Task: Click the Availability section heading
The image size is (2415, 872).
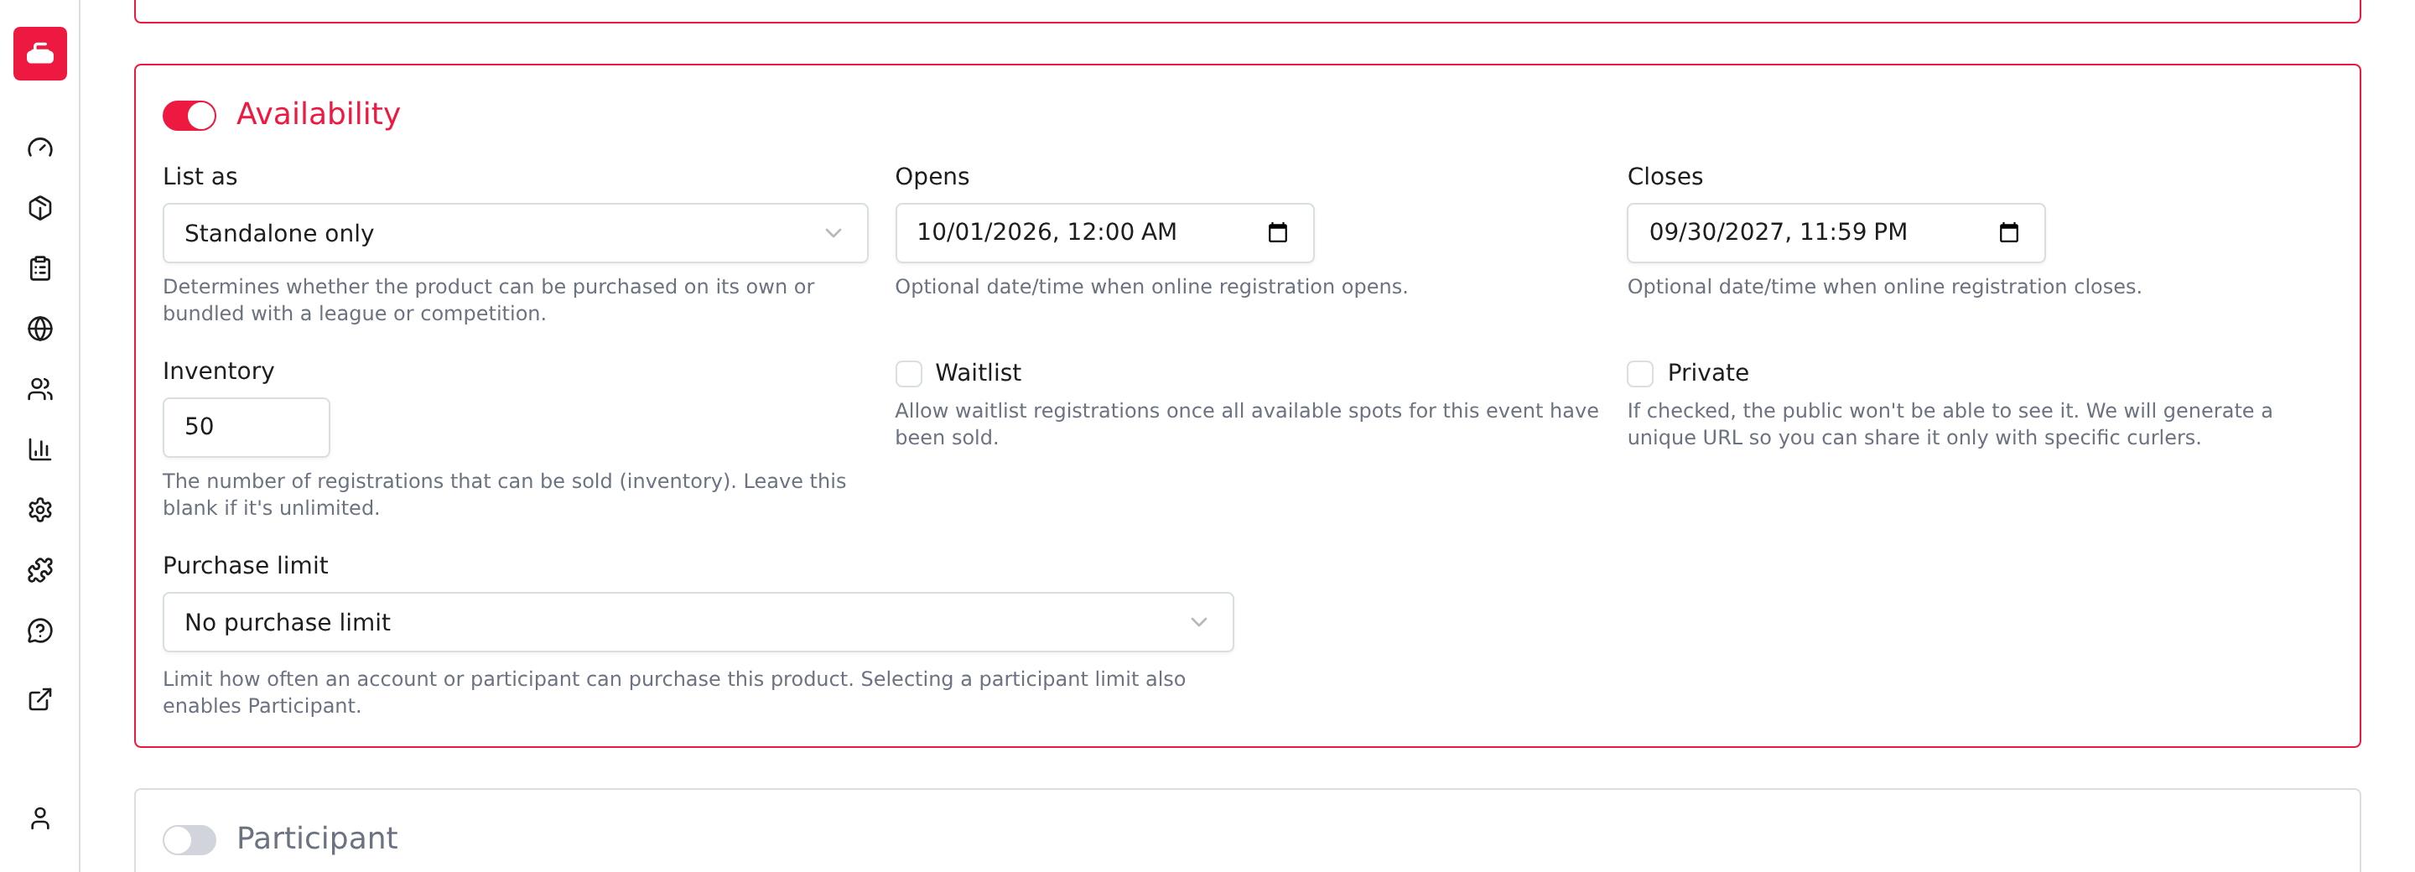Action: (318, 113)
